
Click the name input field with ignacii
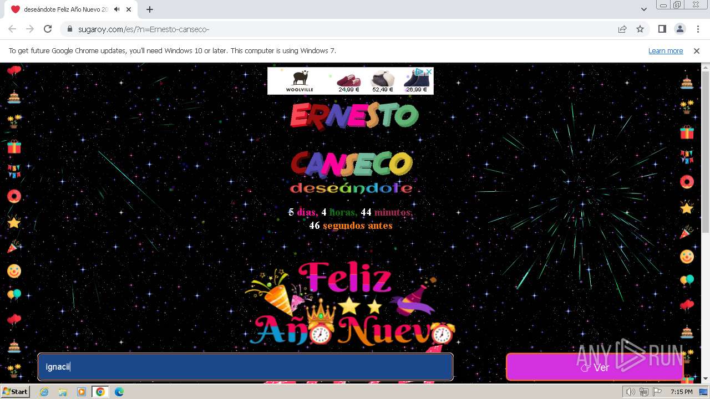[x=245, y=367]
